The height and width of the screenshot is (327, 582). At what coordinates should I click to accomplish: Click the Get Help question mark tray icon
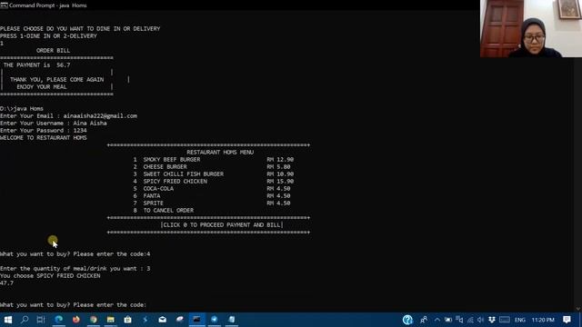click(x=407, y=320)
